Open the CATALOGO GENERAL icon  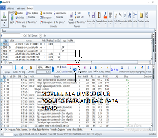12,17
